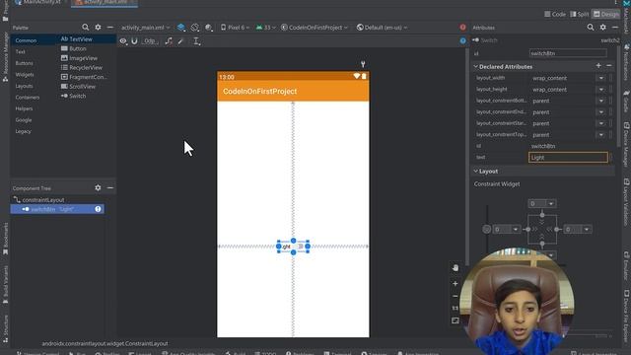631x355 pixels.
Task: Remove declared attribute with minus icon
Action: 609,66
